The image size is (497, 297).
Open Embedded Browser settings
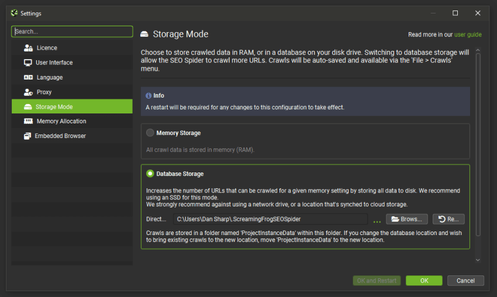[72, 136]
